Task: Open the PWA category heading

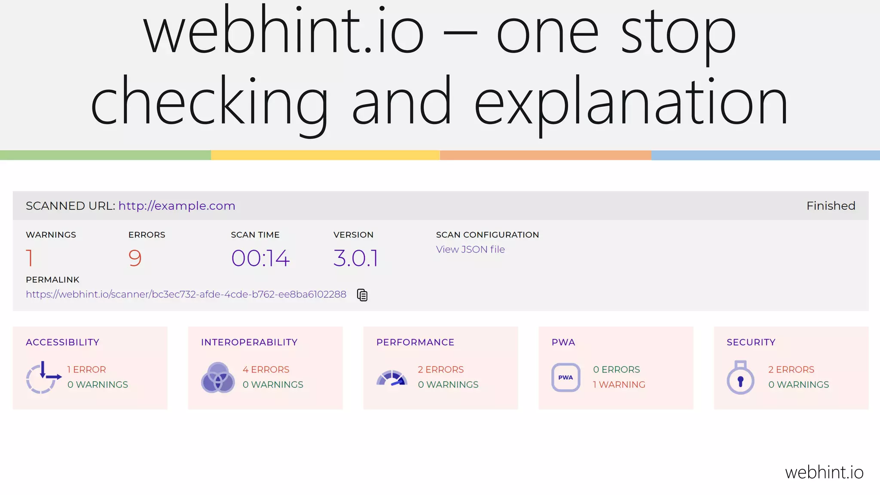Action: 563,342
